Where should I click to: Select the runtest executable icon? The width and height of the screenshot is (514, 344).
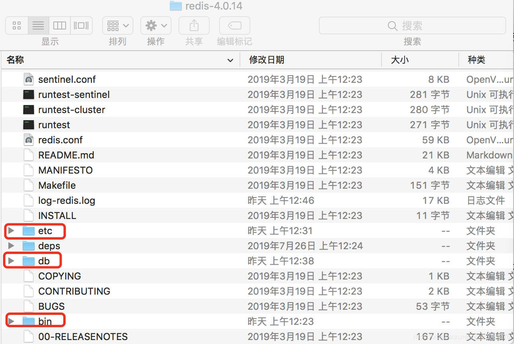pyautogui.click(x=29, y=125)
